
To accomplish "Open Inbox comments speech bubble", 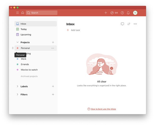I will pyautogui.click(x=123, y=24).
